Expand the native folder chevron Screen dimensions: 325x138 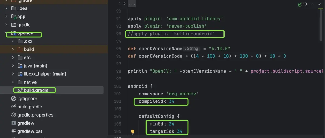tap(13, 82)
